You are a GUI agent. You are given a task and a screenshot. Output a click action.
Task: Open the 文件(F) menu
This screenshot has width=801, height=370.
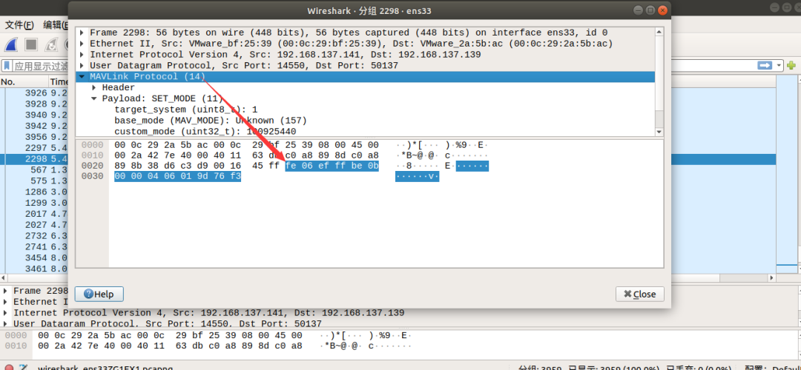click(x=19, y=25)
